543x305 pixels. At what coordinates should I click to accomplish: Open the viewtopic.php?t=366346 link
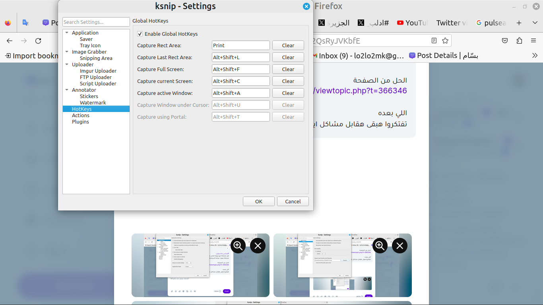(x=361, y=91)
